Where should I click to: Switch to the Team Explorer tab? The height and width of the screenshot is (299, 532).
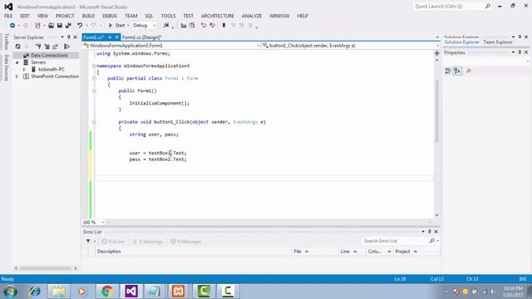pyautogui.click(x=498, y=42)
